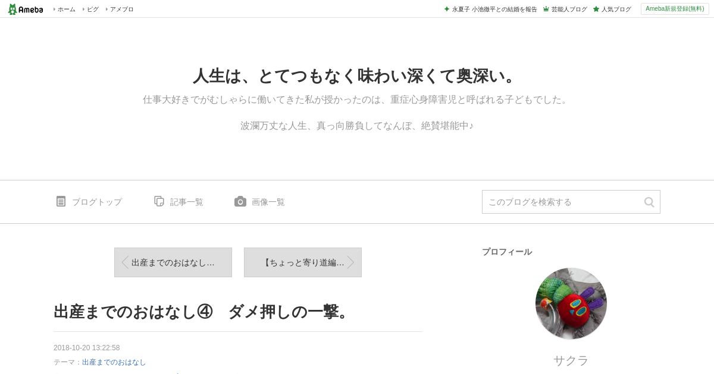Click the green sparkle icon by 永夏子 news
This screenshot has height=374, width=714.
447,9
